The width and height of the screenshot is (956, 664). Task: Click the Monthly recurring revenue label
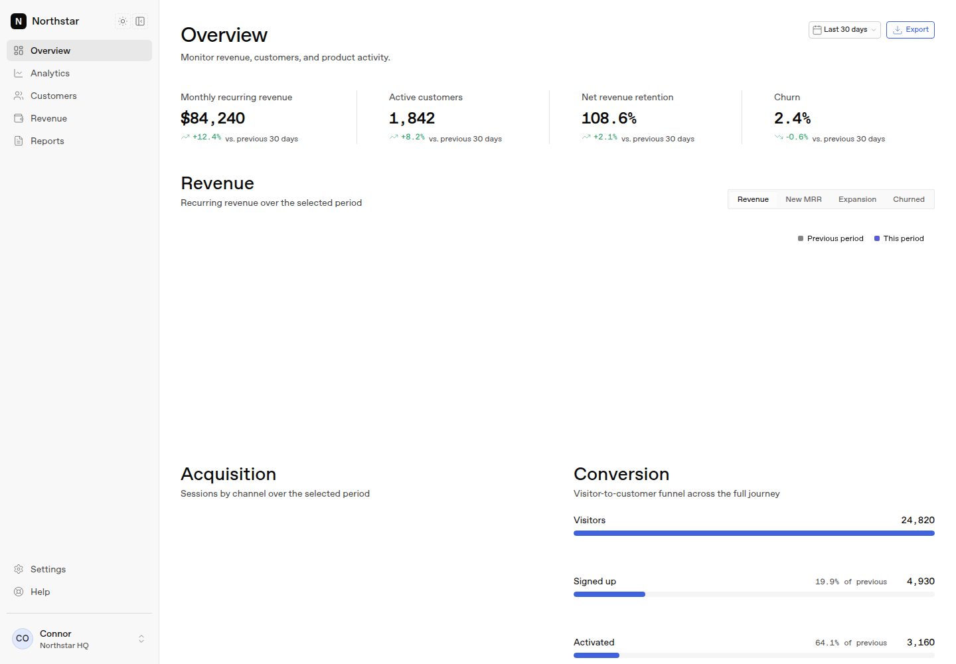[236, 97]
